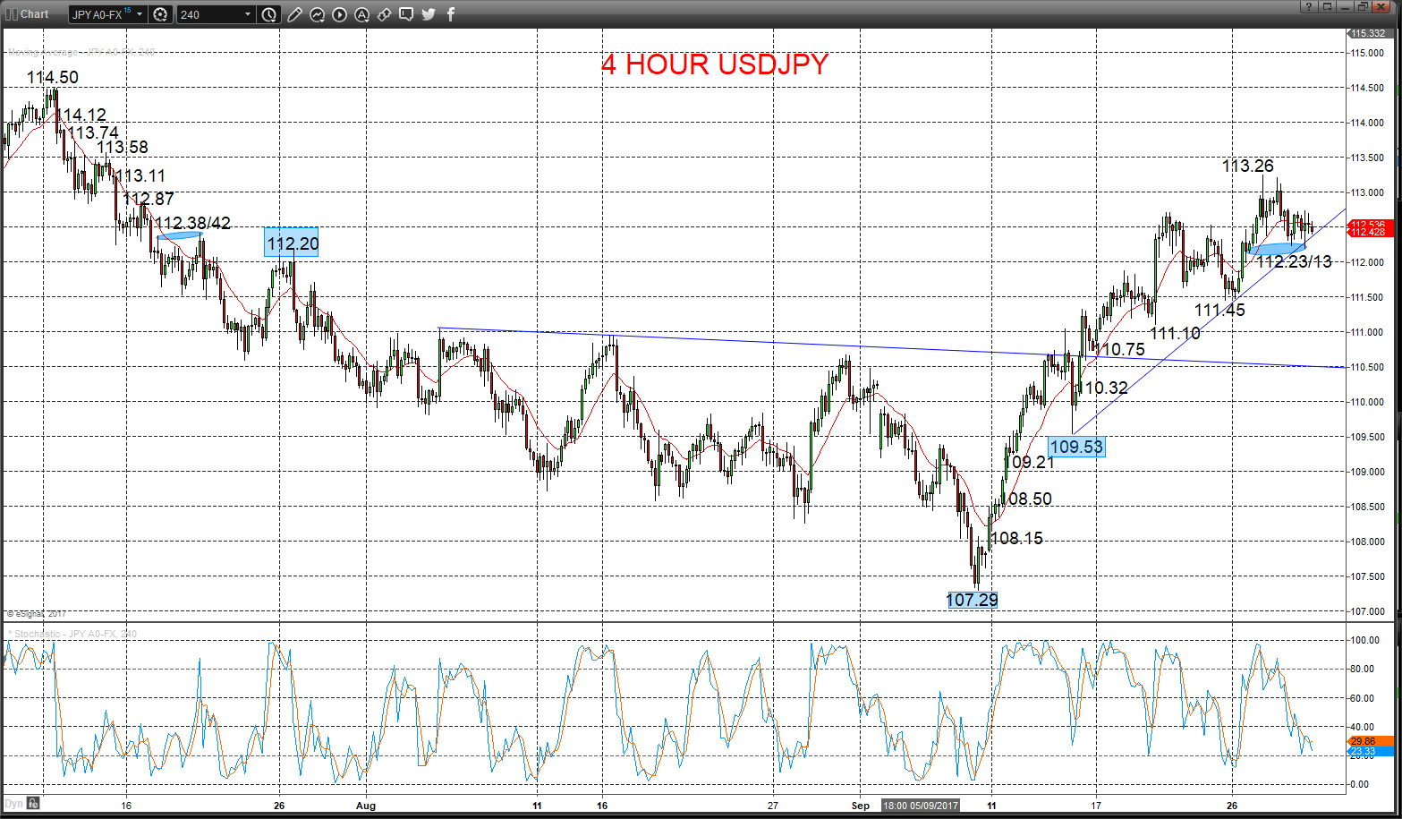Share chart via Facebook icon
This screenshot has height=819, width=1402.
(x=450, y=14)
